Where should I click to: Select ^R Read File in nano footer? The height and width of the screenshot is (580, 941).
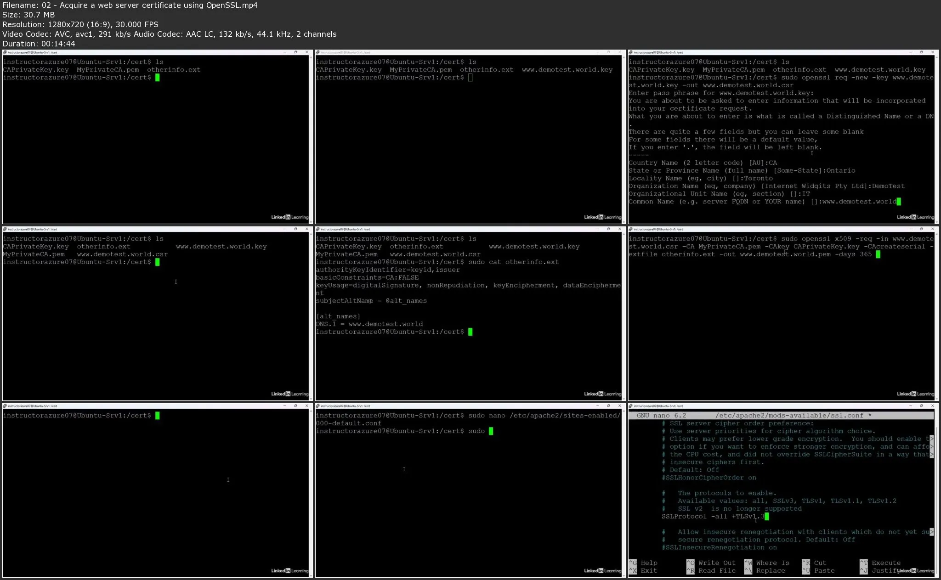711,571
